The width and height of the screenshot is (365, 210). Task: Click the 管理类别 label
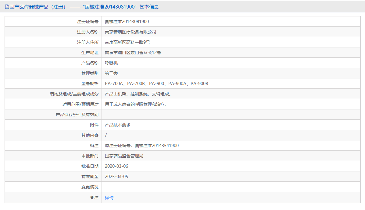[x=90, y=73]
